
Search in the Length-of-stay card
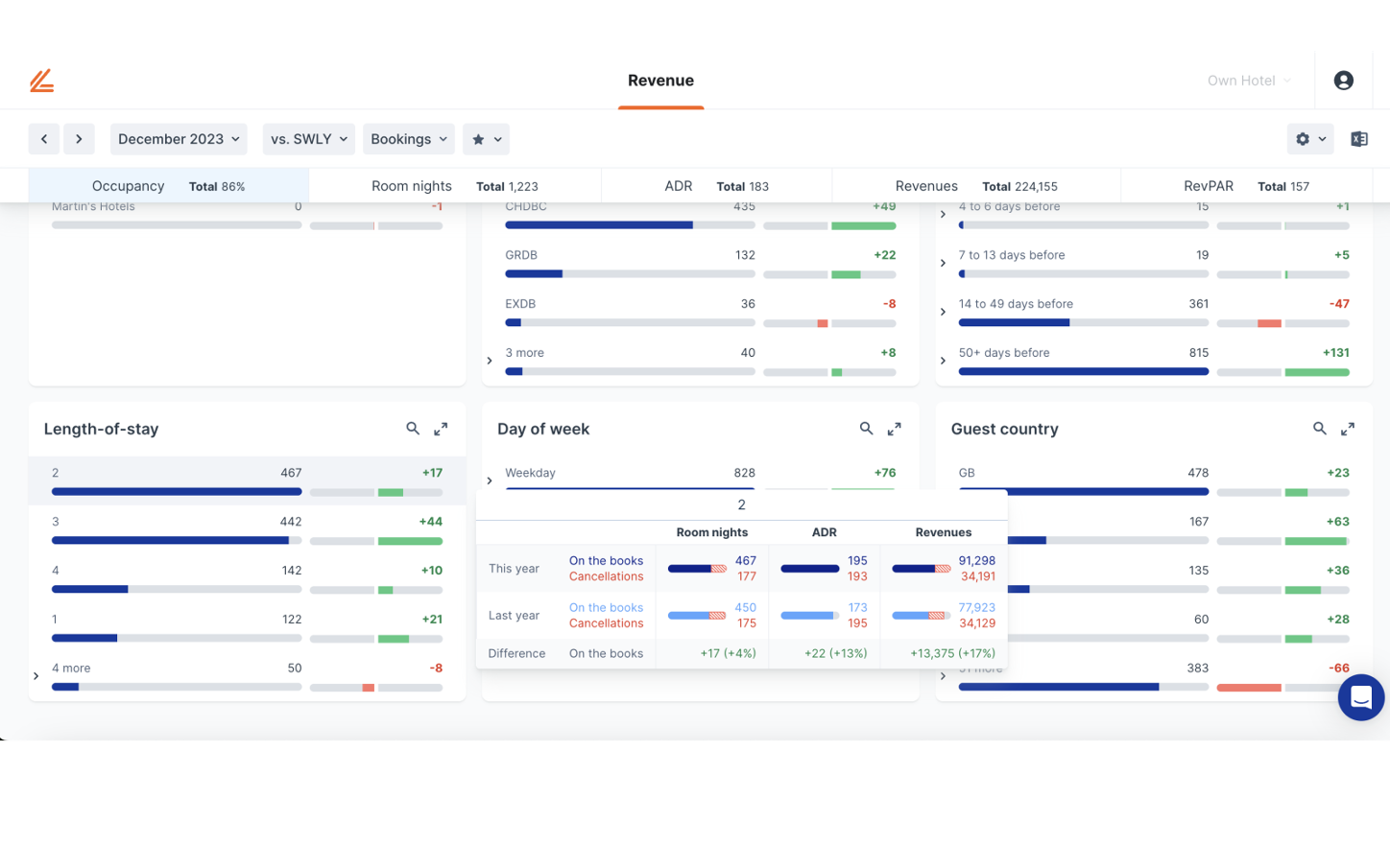(413, 429)
